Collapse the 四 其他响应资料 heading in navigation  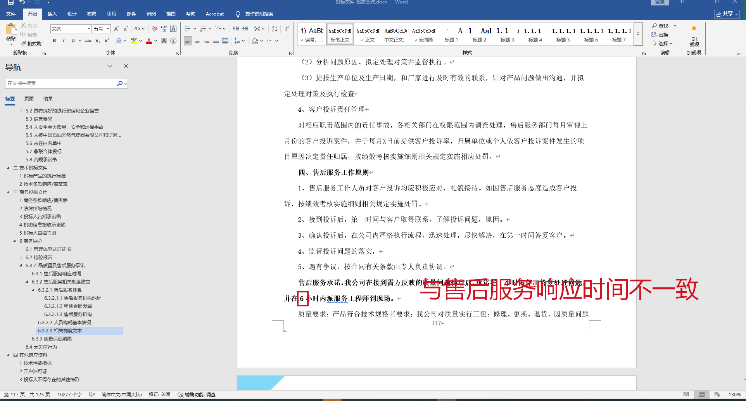(x=8, y=355)
